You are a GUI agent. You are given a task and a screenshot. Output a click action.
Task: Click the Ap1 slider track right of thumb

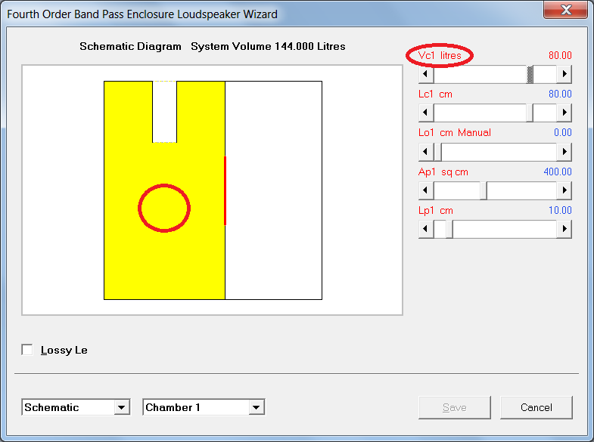click(522, 190)
